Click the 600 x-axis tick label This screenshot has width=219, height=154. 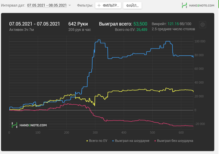(x=181, y=132)
